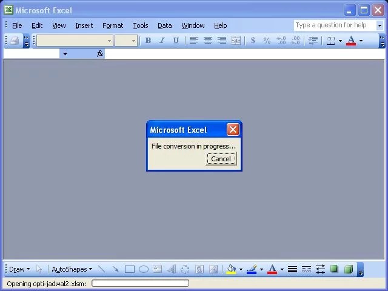Open the Format menu
The width and height of the screenshot is (388, 291).
(113, 25)
